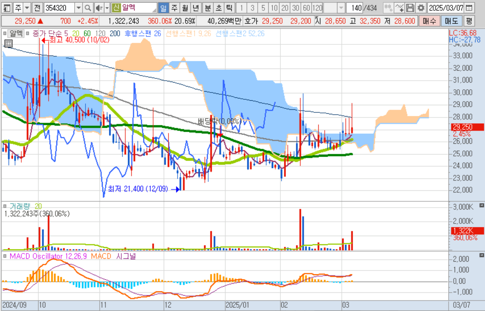Select the 120 interval button
Image resolution: width=485 pixels, height=311 pixels.
point(317,8)
